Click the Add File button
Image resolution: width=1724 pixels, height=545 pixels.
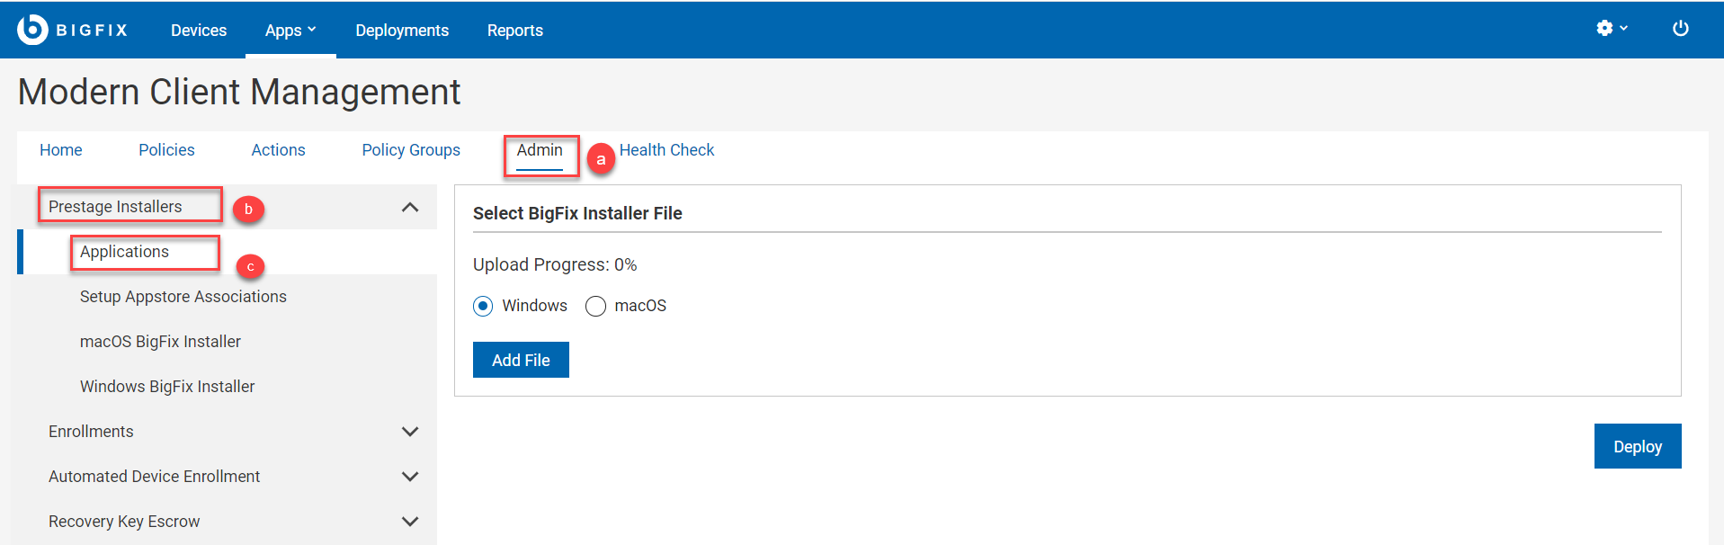pos(521,360)
